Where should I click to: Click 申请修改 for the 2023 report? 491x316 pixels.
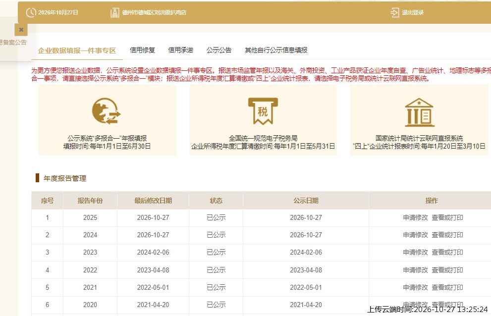415,253
